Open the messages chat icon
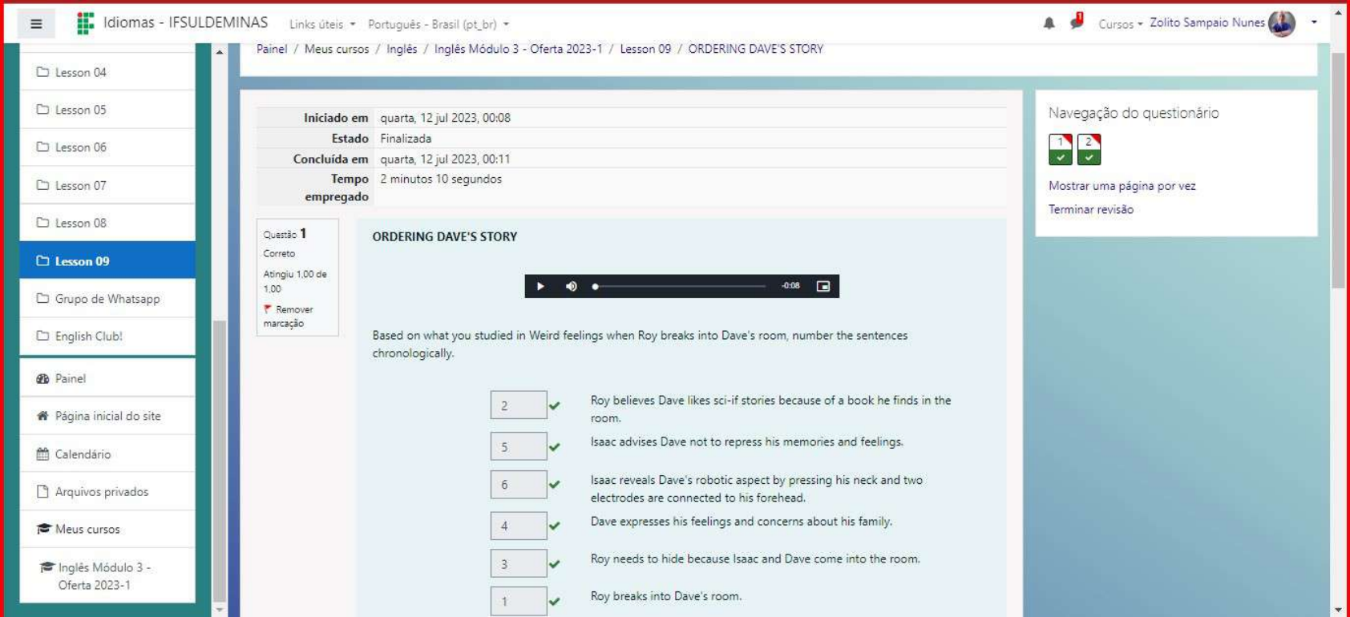1350x617 pixels. pos(1077,22)
